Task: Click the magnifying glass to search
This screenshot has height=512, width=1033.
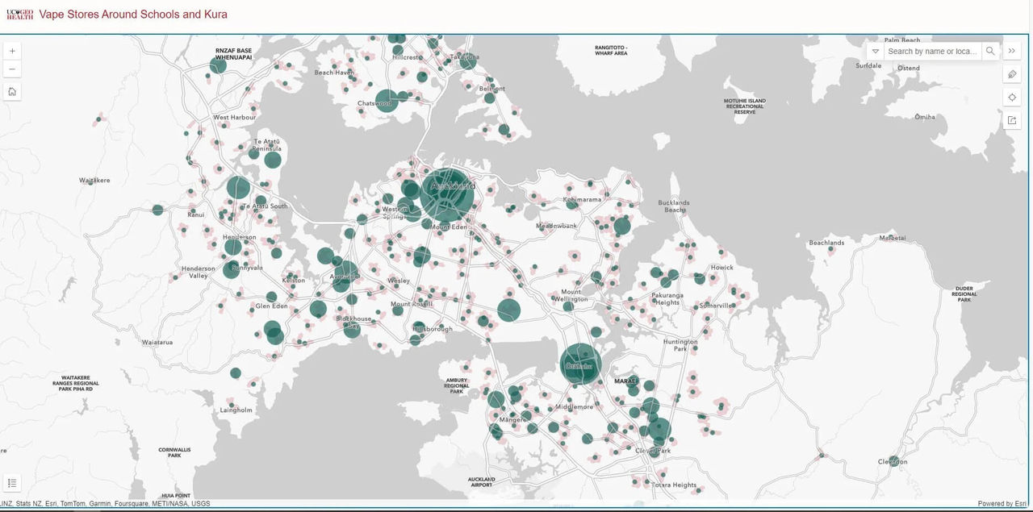Action: pyautogui.click(x=990, y=51)
